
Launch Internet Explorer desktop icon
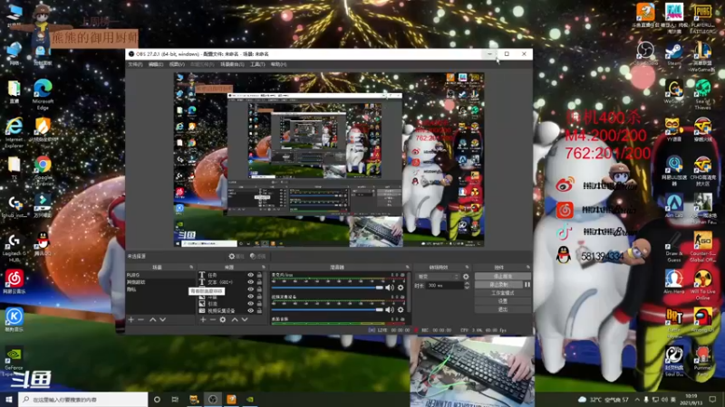click(x=14, y=132)
